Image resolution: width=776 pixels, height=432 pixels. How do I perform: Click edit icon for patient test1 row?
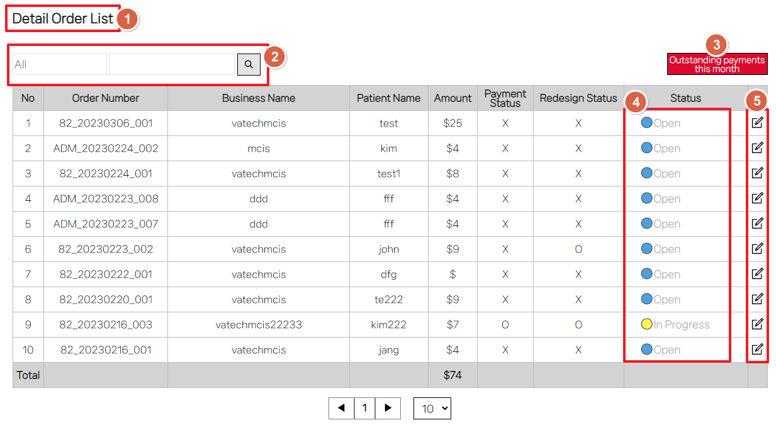click(x=757, y=173)
